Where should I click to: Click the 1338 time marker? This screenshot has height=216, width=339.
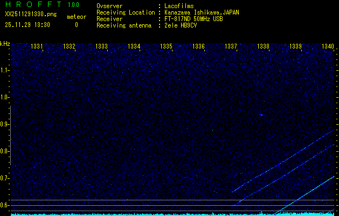pos(263,47)
